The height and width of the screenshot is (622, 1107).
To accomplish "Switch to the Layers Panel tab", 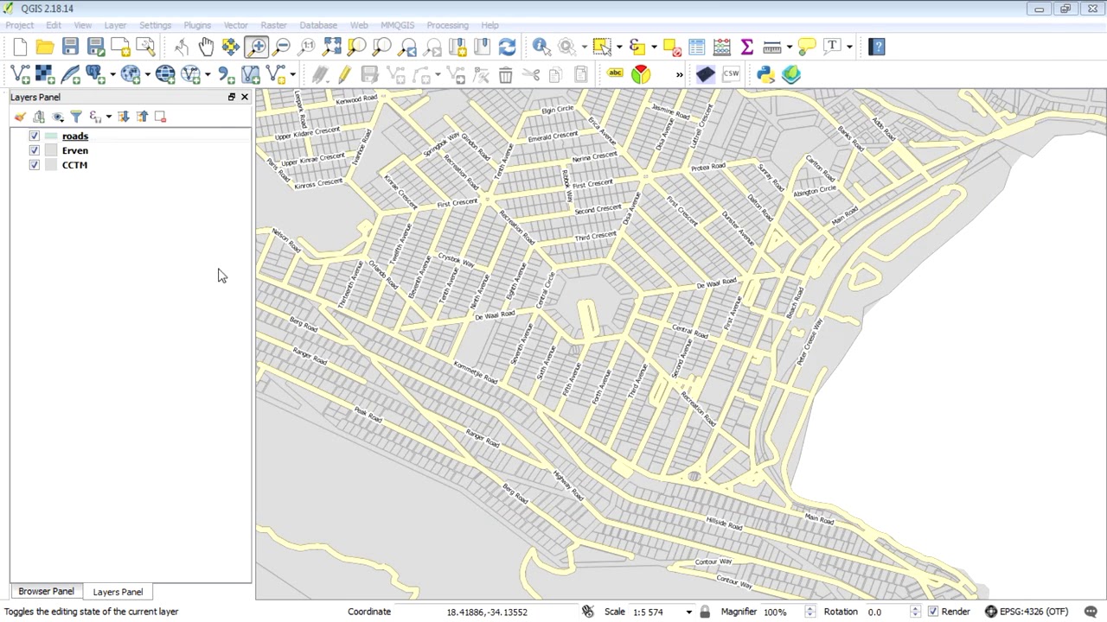I will 118,592.
